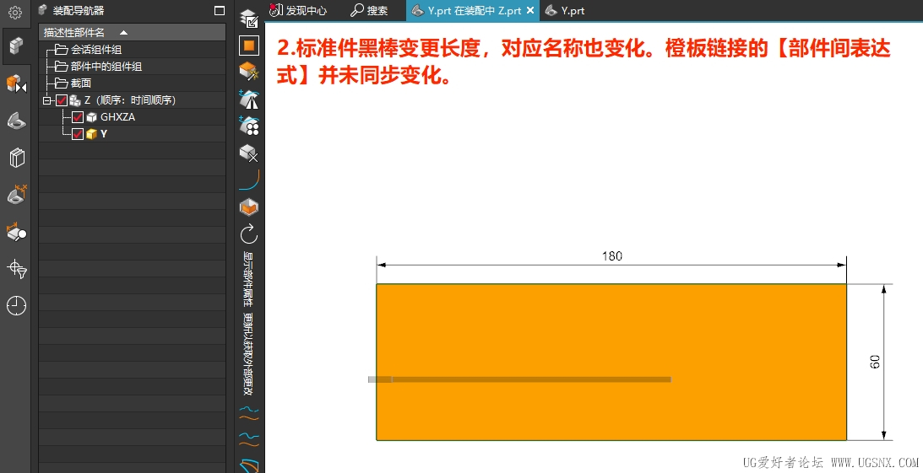Open the sidebar tab with orange axis marker

point(17,194)
